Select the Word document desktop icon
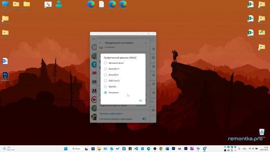270x152 pixels. (x=5, y=62)
